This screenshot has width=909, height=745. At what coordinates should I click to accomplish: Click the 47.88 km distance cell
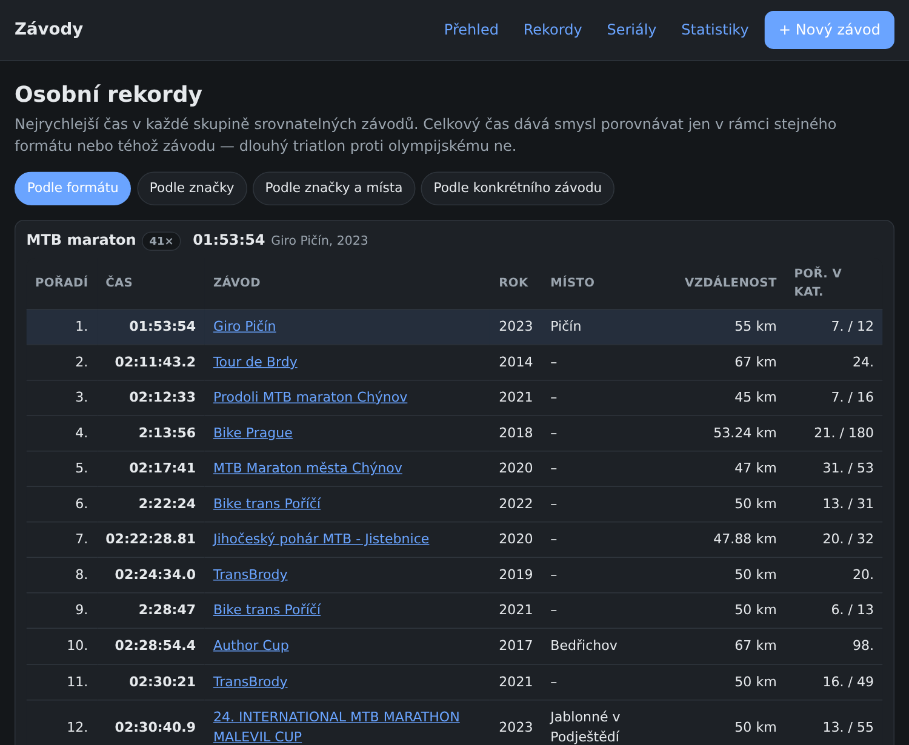point(745,539)
